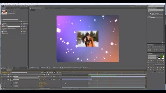Open the 1 View layout dropdown
The height and width of the screenshot is (93, 166).
[x=76, y=68]
